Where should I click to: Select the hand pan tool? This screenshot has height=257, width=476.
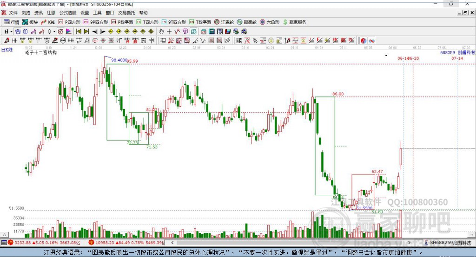tap(161, 32)
